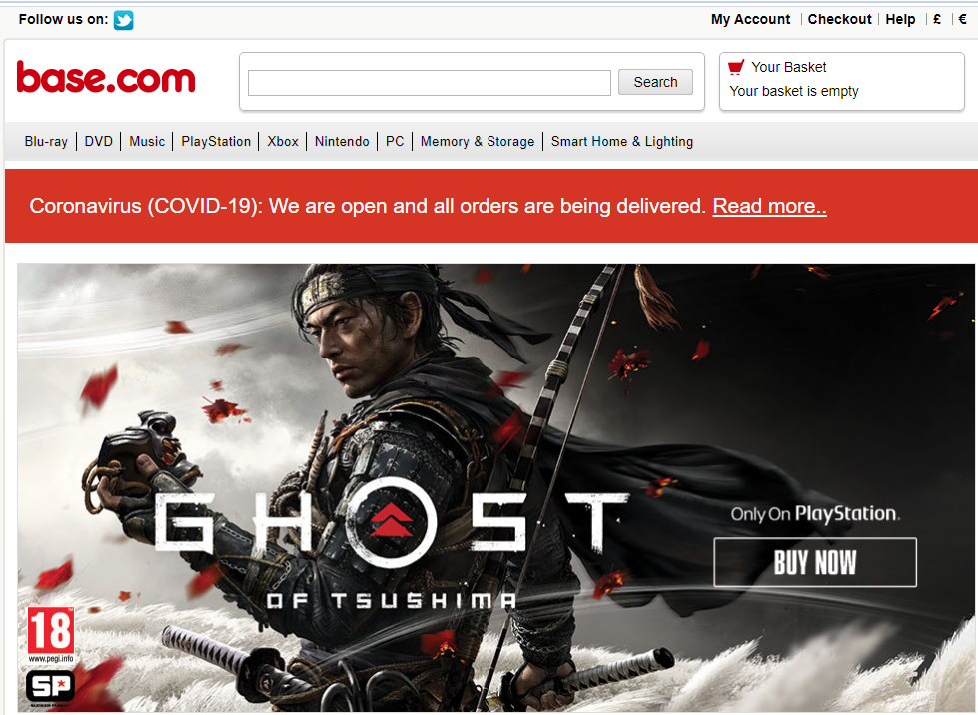Follow the COVID-19 Read more link

(x=769, y=206)
